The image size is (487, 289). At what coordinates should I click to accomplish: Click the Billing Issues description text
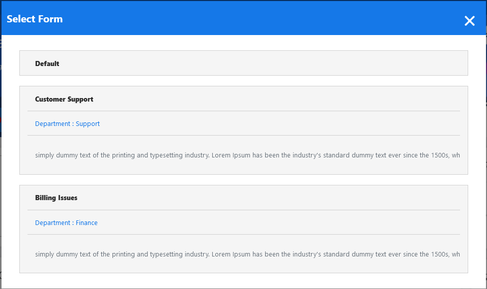247,254
